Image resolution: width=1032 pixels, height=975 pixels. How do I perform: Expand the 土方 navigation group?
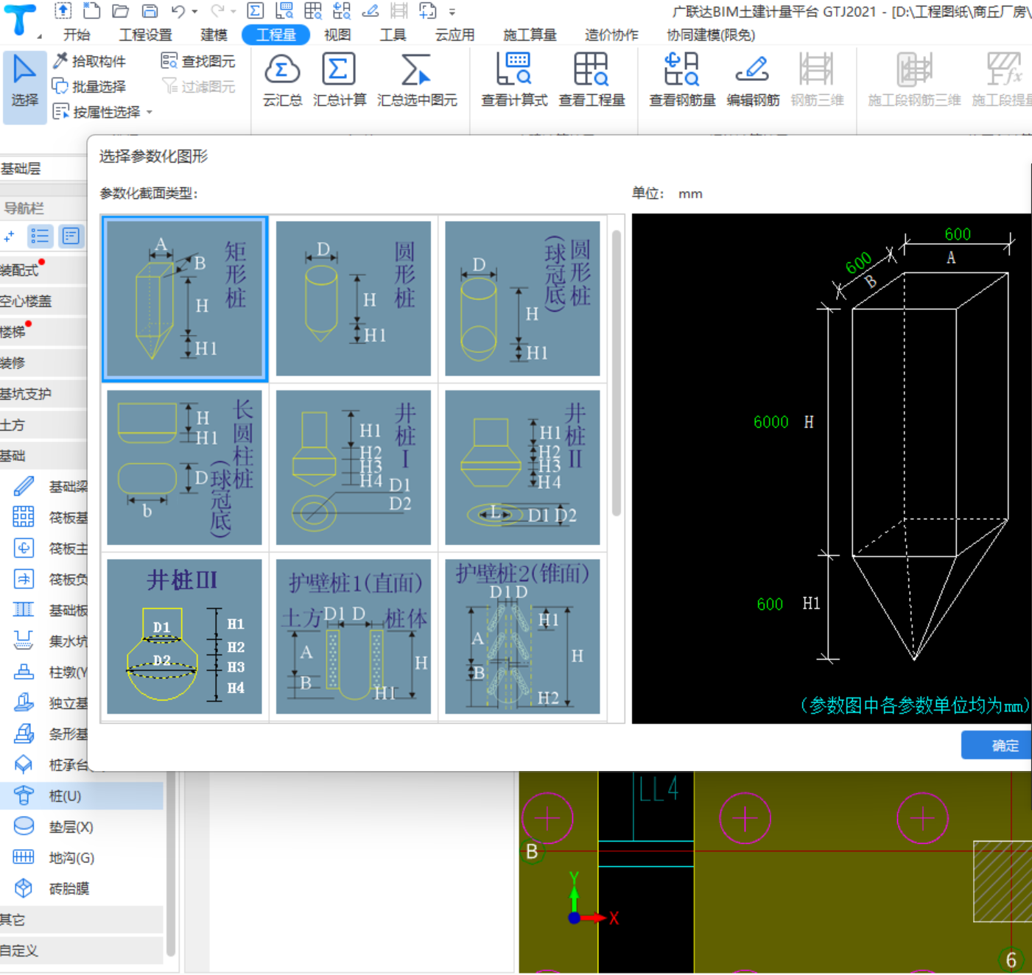tap(43, 425)
